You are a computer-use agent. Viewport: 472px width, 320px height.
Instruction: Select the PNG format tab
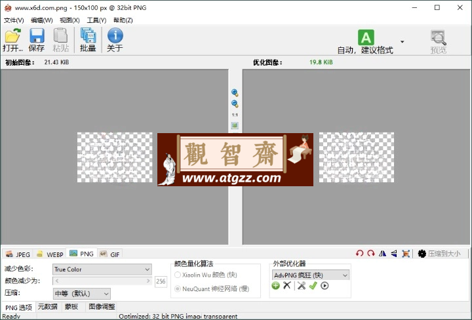[x=81, y=254]
